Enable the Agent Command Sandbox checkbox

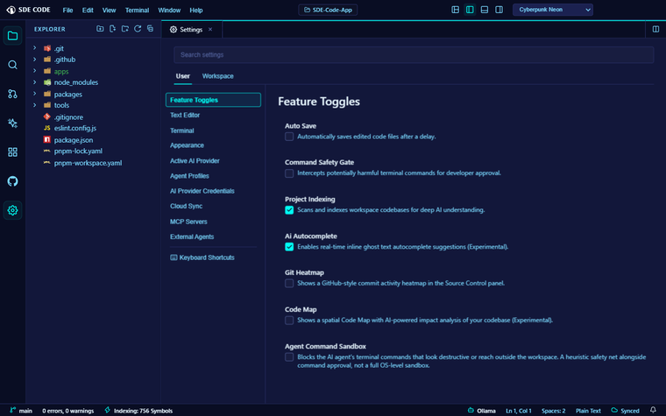pyautogui.click(x=289, y=357)
